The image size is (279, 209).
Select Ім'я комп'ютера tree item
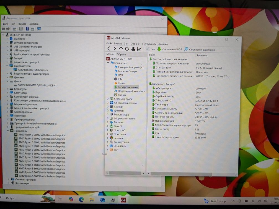pyautogui.click(x=126, y=71)
